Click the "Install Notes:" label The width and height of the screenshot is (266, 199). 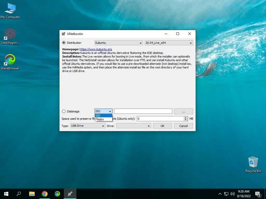pyautogui.click(x=72, y=56)
